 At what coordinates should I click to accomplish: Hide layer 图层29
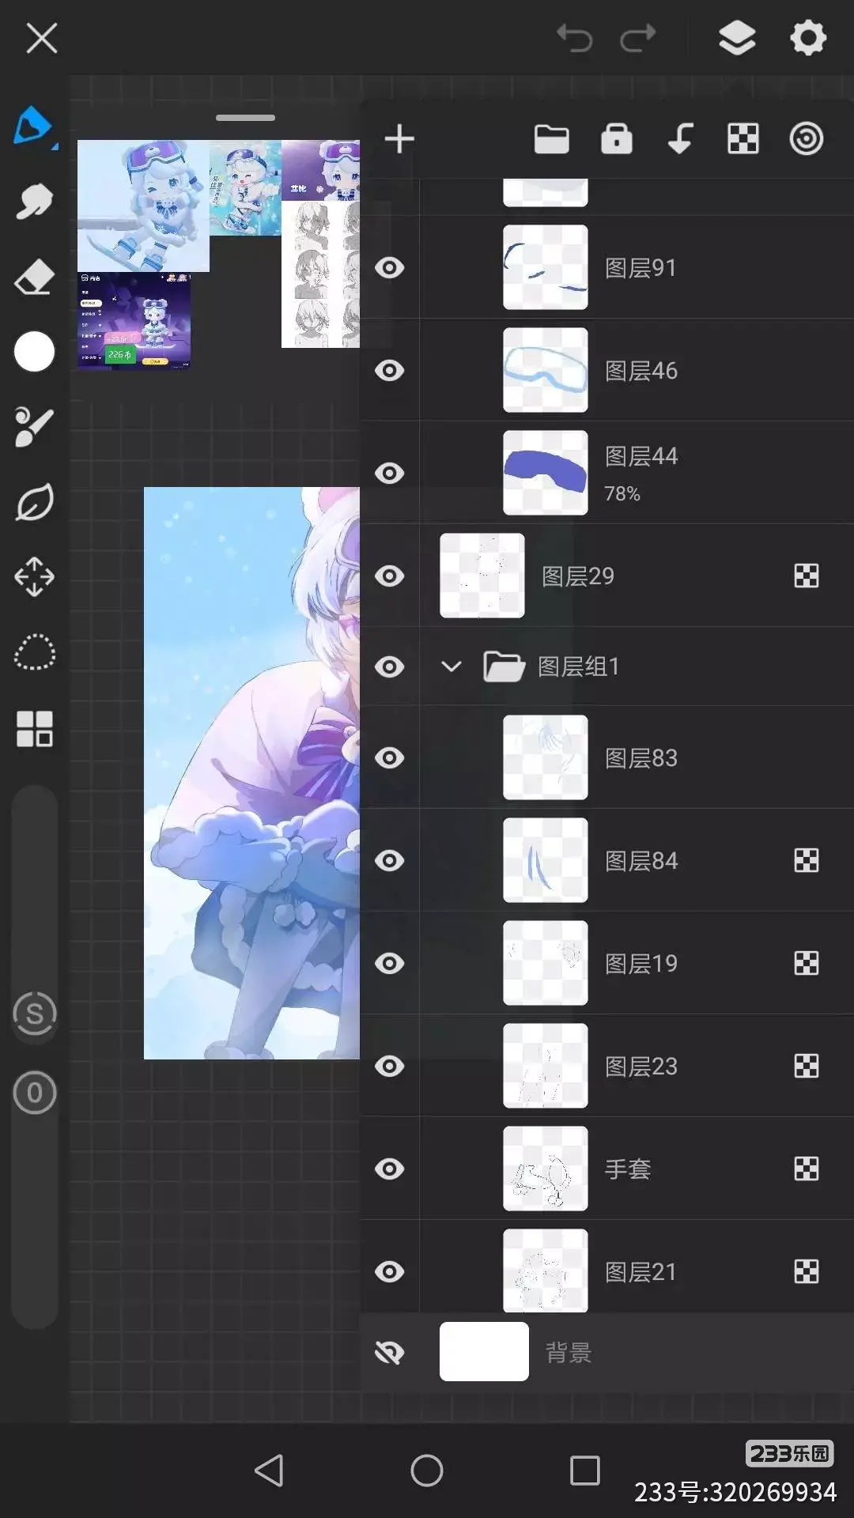389,576
